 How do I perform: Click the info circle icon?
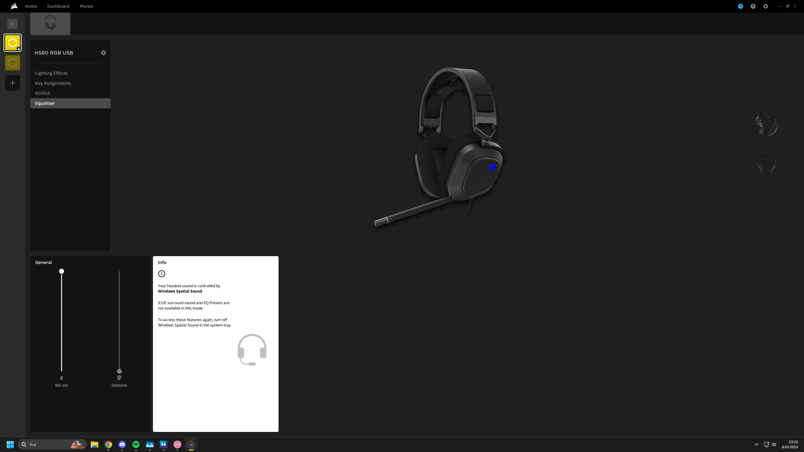pyautogui.click(x=162, y=274)
